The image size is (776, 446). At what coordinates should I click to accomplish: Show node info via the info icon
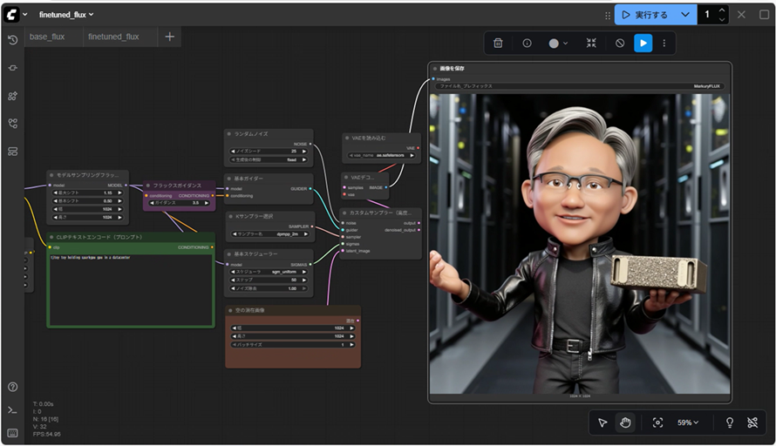527,43
